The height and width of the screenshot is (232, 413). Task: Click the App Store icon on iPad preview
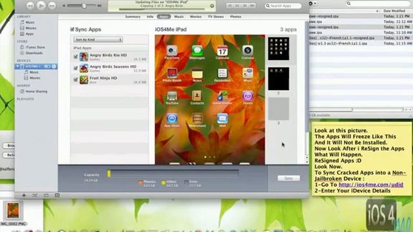click(172, 119)
